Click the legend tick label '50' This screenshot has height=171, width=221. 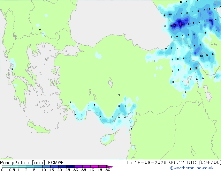click(108, 170)
